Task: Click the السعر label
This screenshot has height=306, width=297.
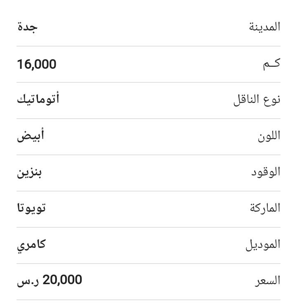Action: coord(267,281)
